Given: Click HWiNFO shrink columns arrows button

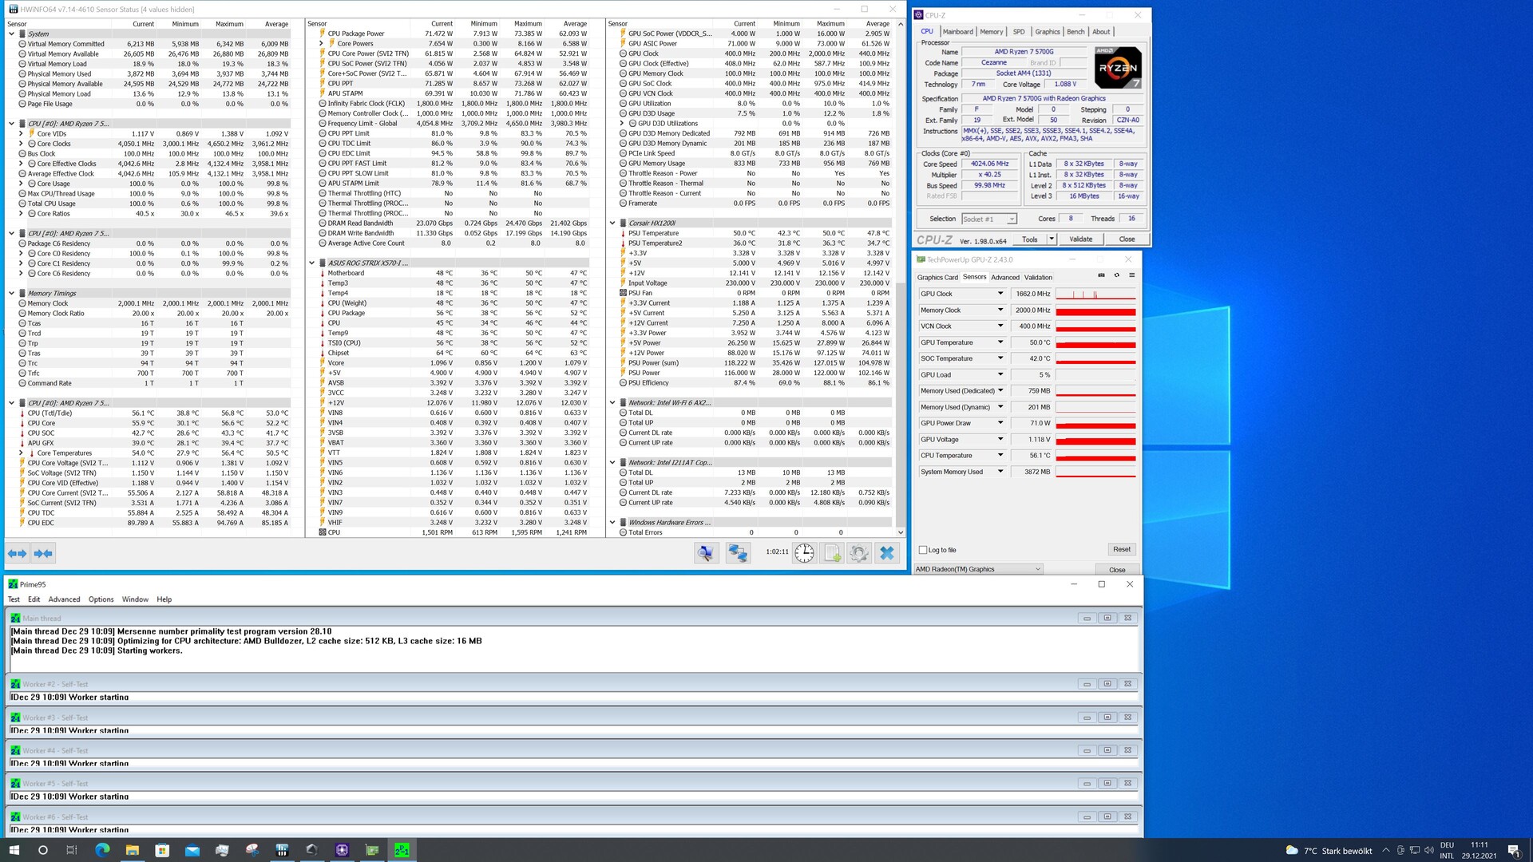Looking at the screenshot, I should pyautogui.click(x=43, y=553).
